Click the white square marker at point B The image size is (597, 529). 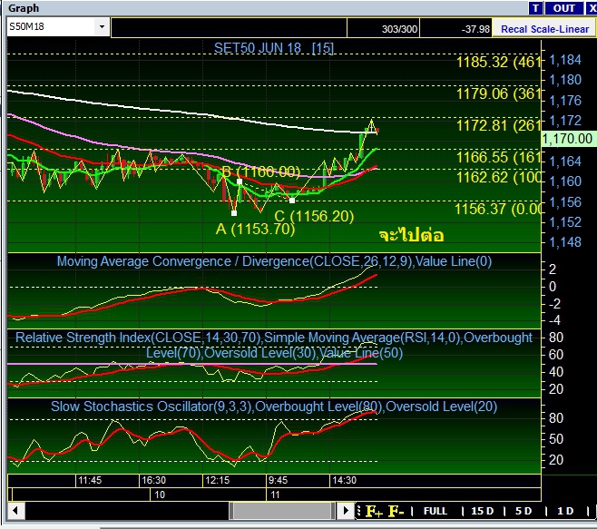point(240,181)
